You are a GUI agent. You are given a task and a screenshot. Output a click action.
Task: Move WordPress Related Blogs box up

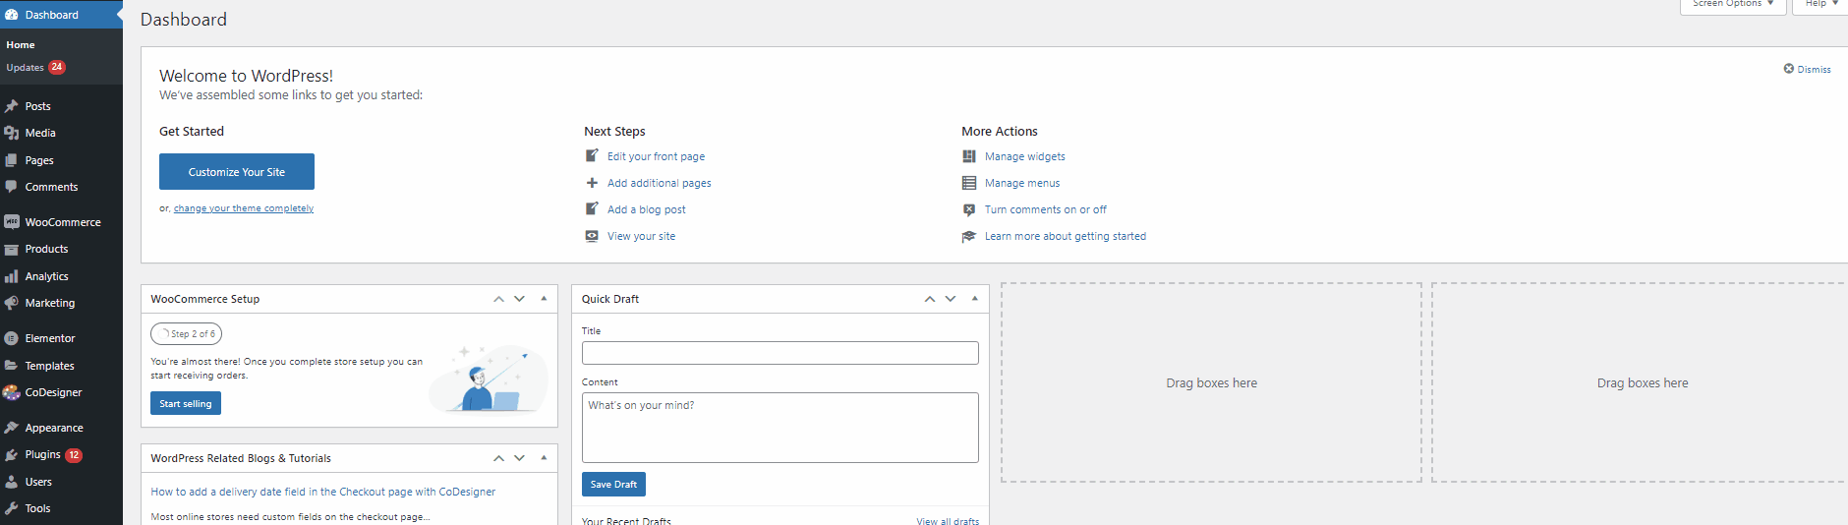498,458
